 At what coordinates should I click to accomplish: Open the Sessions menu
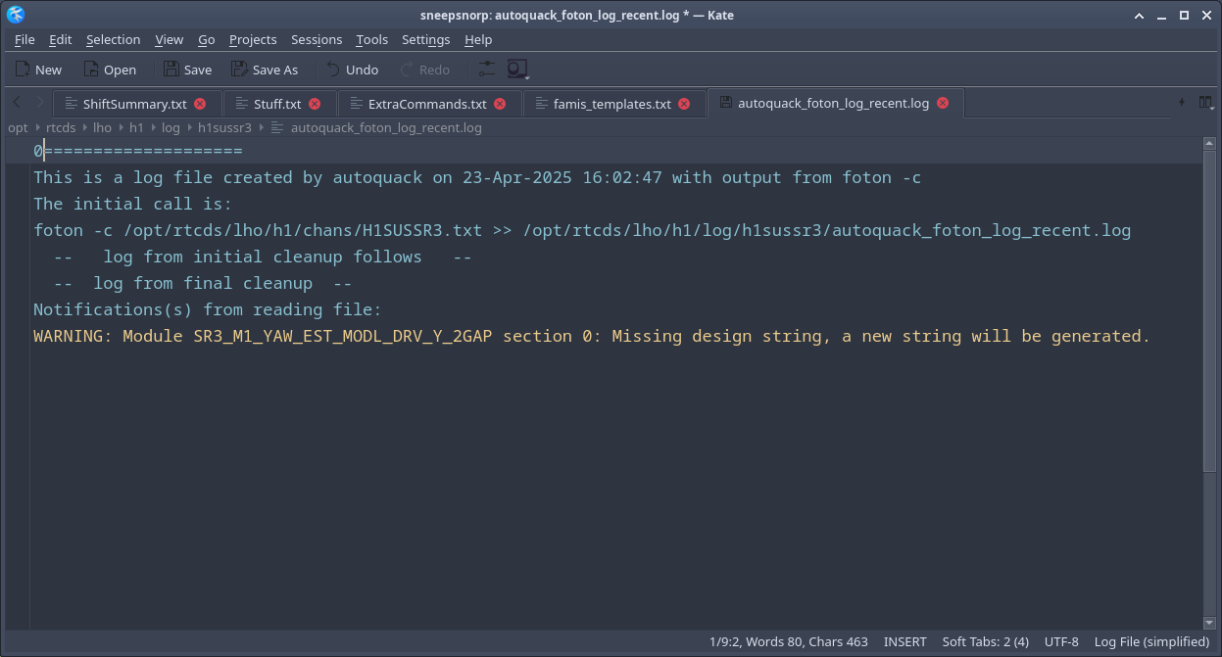[317, 39]
